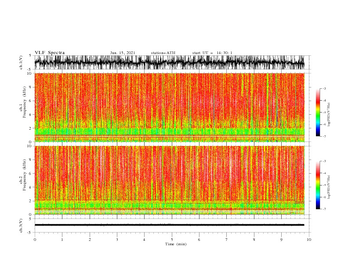Click inside the ch.2 spectrogram panel
The height and width of the screenshot is (269, 348).
(x=169, y=180)
